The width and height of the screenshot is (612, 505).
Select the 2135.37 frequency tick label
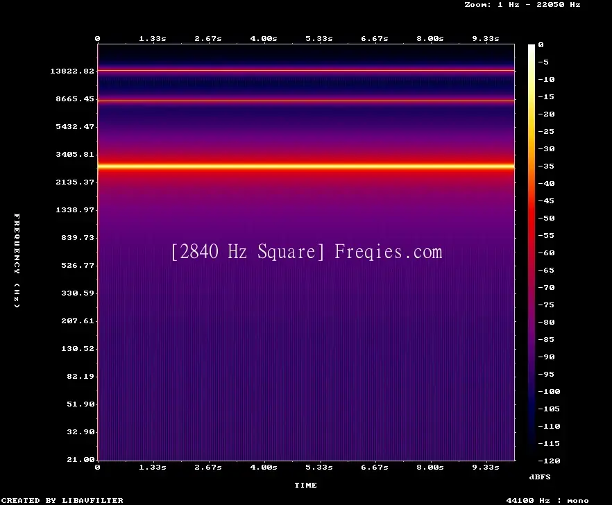75,182
